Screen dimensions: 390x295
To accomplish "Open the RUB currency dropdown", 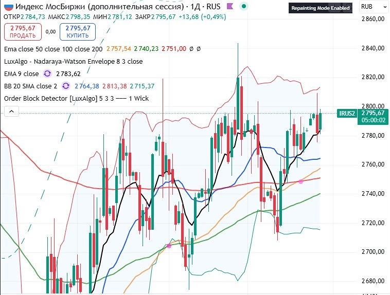I will pos(374,7).
